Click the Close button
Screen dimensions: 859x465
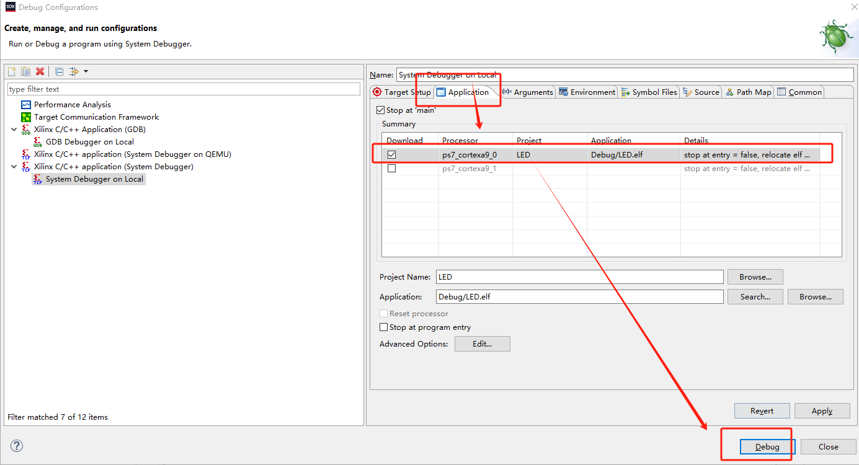[x=829, y=447]
